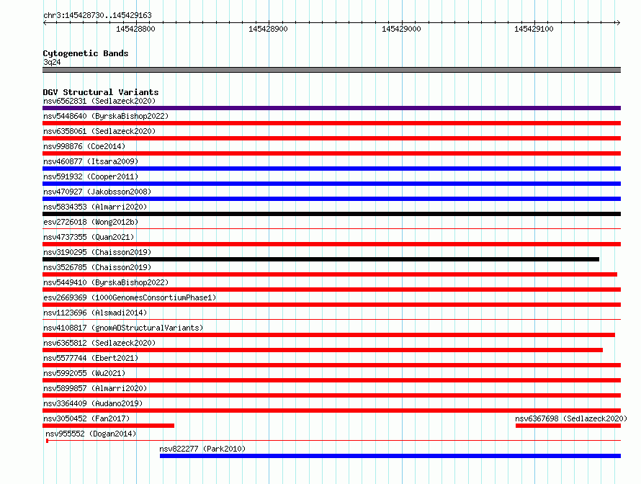Screen dimensions: 641x484
Task: Select the blue bar under nsv460877
Action: [331, 169]
